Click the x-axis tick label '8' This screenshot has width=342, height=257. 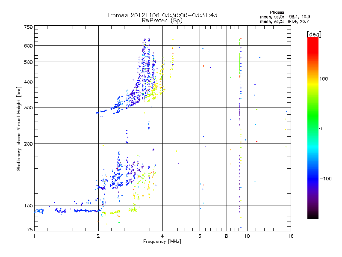click(x=227, y=236)
